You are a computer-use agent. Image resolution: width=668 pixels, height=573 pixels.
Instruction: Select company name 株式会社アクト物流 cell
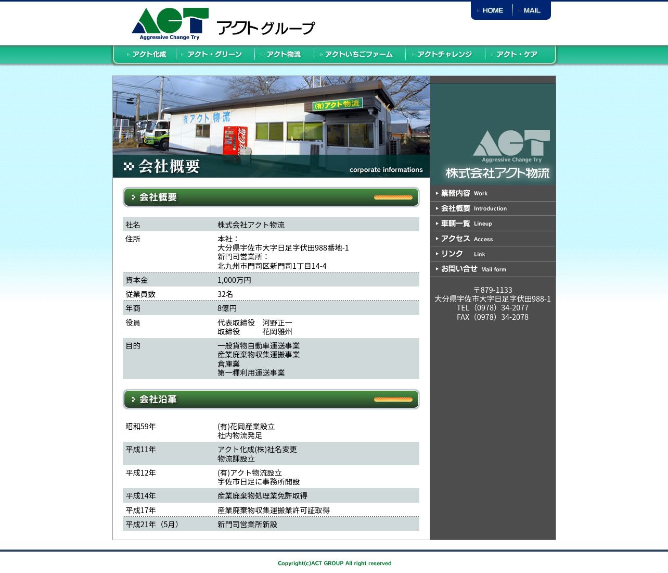251,225
